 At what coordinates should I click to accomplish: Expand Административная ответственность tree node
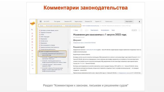click(40, 47)
